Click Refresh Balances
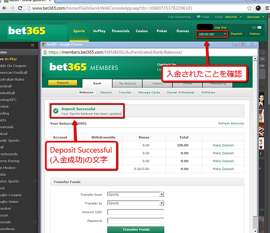This screenshot has width=270, height=233. pyautogui.click(x=231, y=123)
